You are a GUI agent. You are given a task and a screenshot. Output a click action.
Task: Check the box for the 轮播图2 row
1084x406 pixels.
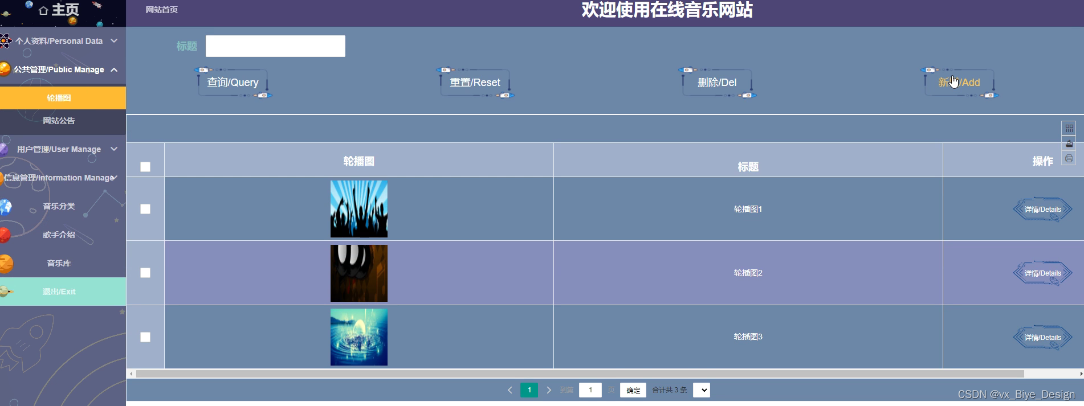pyautogui.click(x=145, y=273)
